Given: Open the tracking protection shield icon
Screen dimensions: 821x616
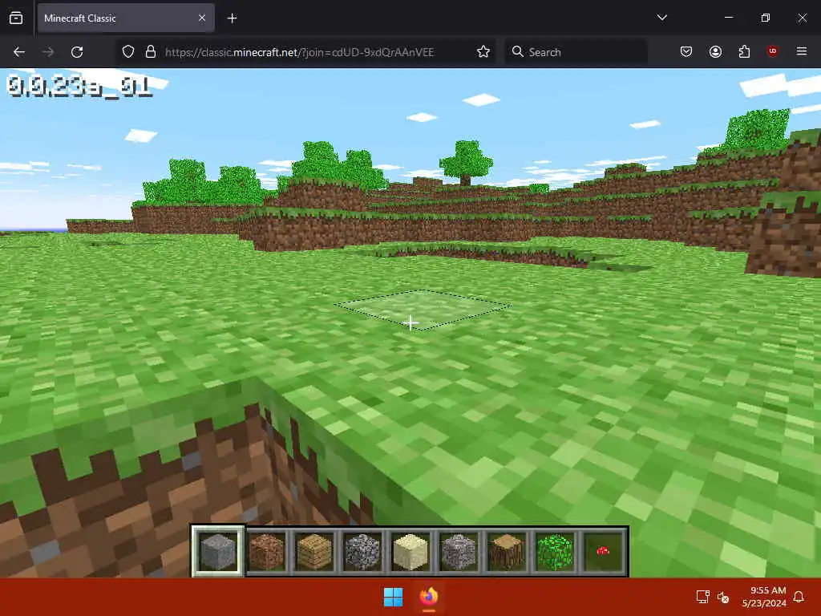Looking at the screenshot, I should pos(128,52).
